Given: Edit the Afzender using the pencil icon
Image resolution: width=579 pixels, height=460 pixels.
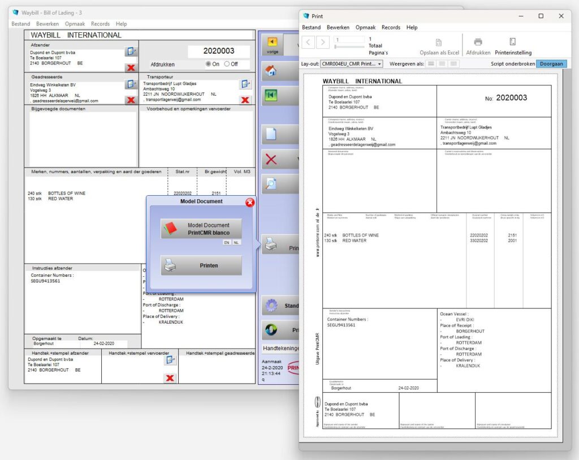Looking at the screenshot, I should click(x=131, y=51).
